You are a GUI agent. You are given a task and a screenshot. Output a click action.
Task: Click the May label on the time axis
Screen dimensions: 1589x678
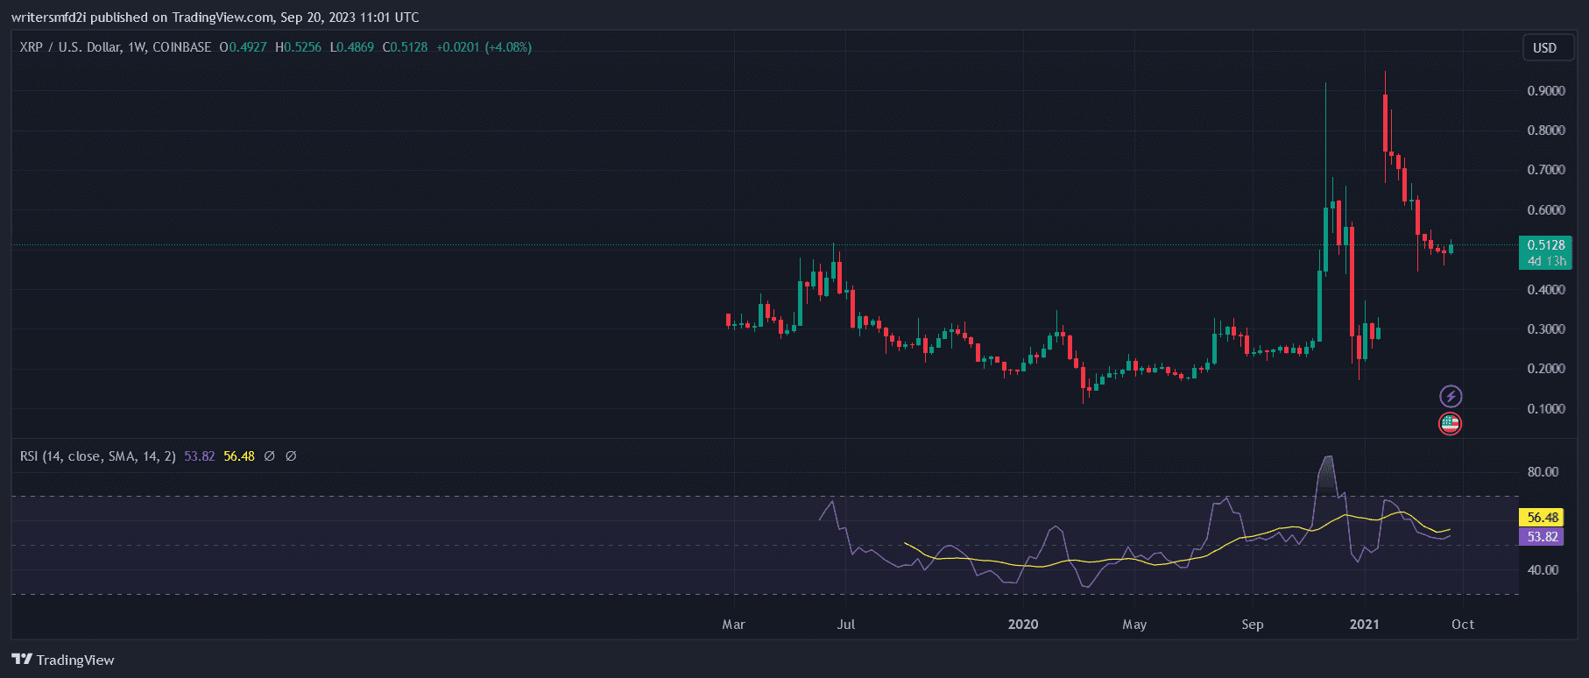coord(1134,625)
